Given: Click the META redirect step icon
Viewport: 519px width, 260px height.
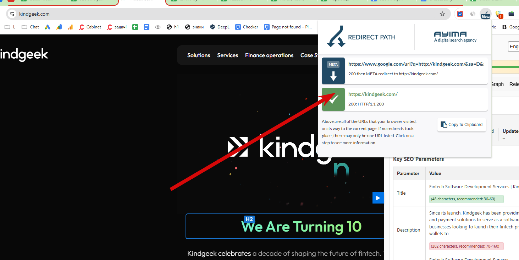Looking at the screenshot, I should click(333, 71).
